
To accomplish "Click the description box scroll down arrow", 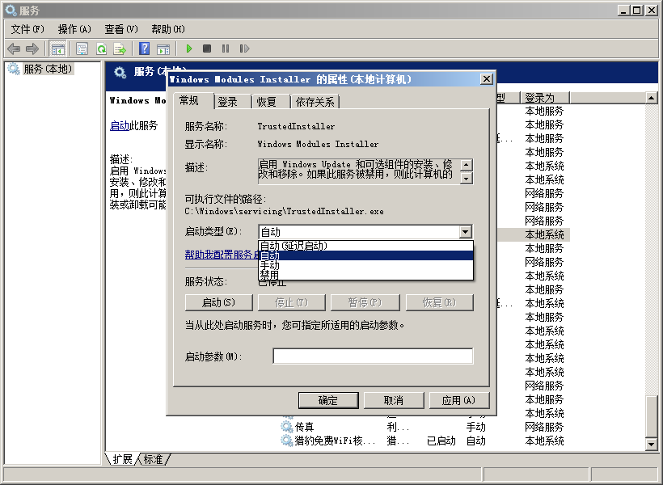I will tap(467, 178).
